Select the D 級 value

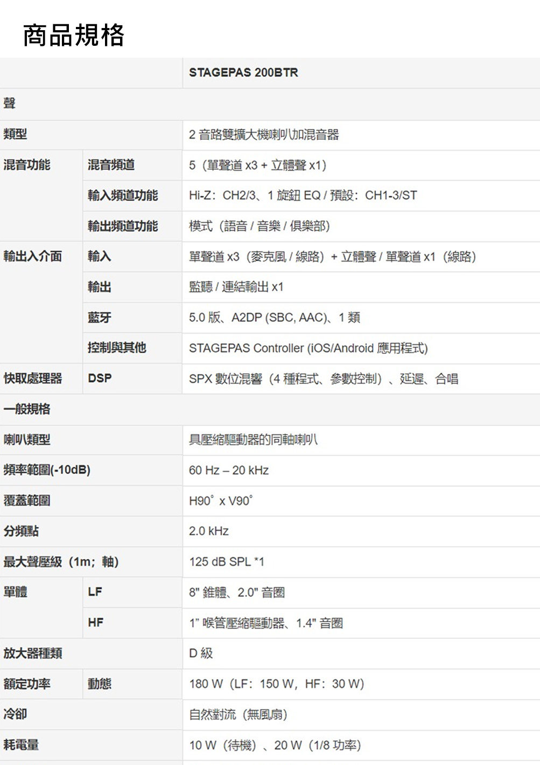pos(201,653)
